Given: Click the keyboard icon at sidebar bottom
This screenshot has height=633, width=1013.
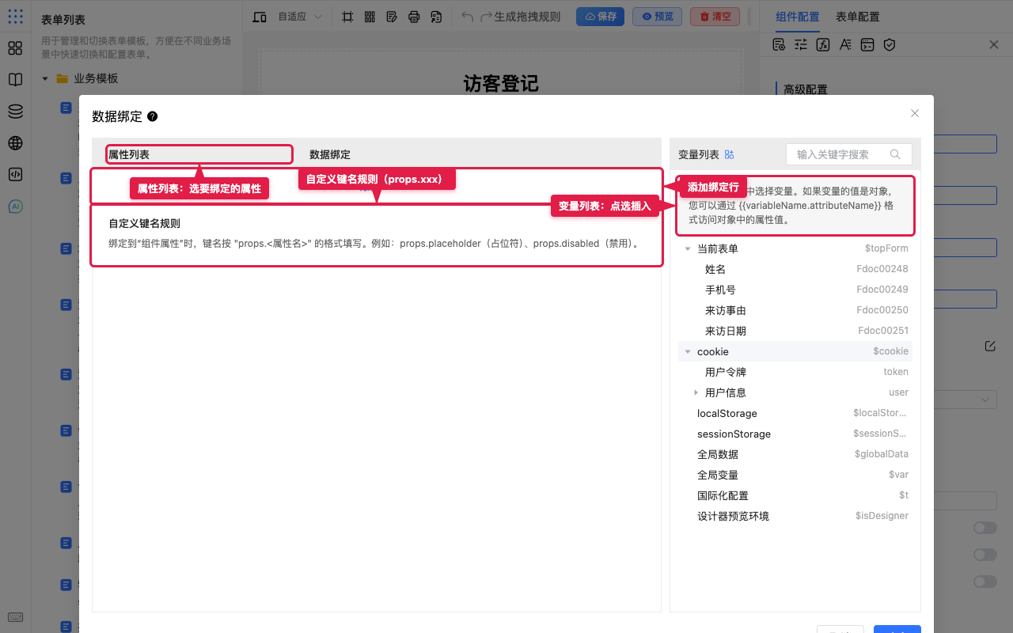Looking at the screenshot, I should (15, 617).
